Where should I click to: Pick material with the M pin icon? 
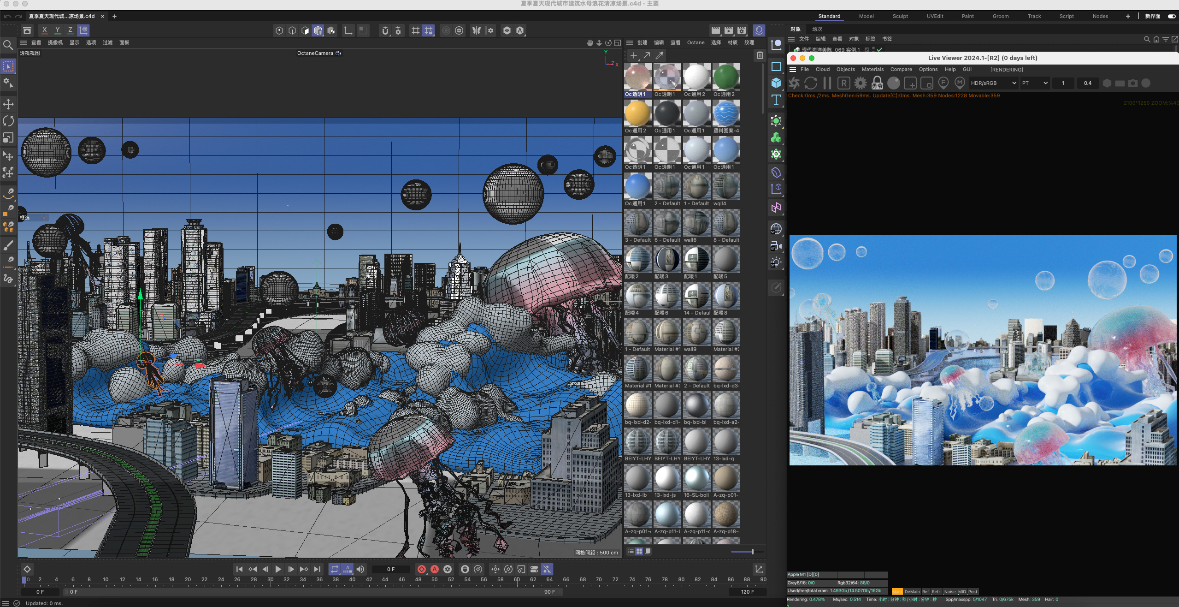coord(960,83)
